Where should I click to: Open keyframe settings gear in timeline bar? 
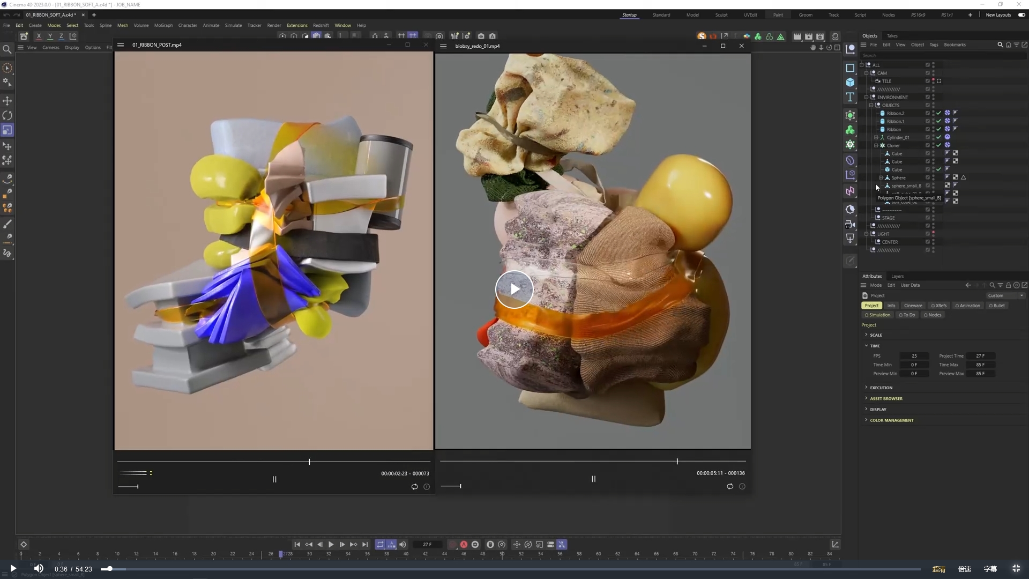tap(475, 544)
